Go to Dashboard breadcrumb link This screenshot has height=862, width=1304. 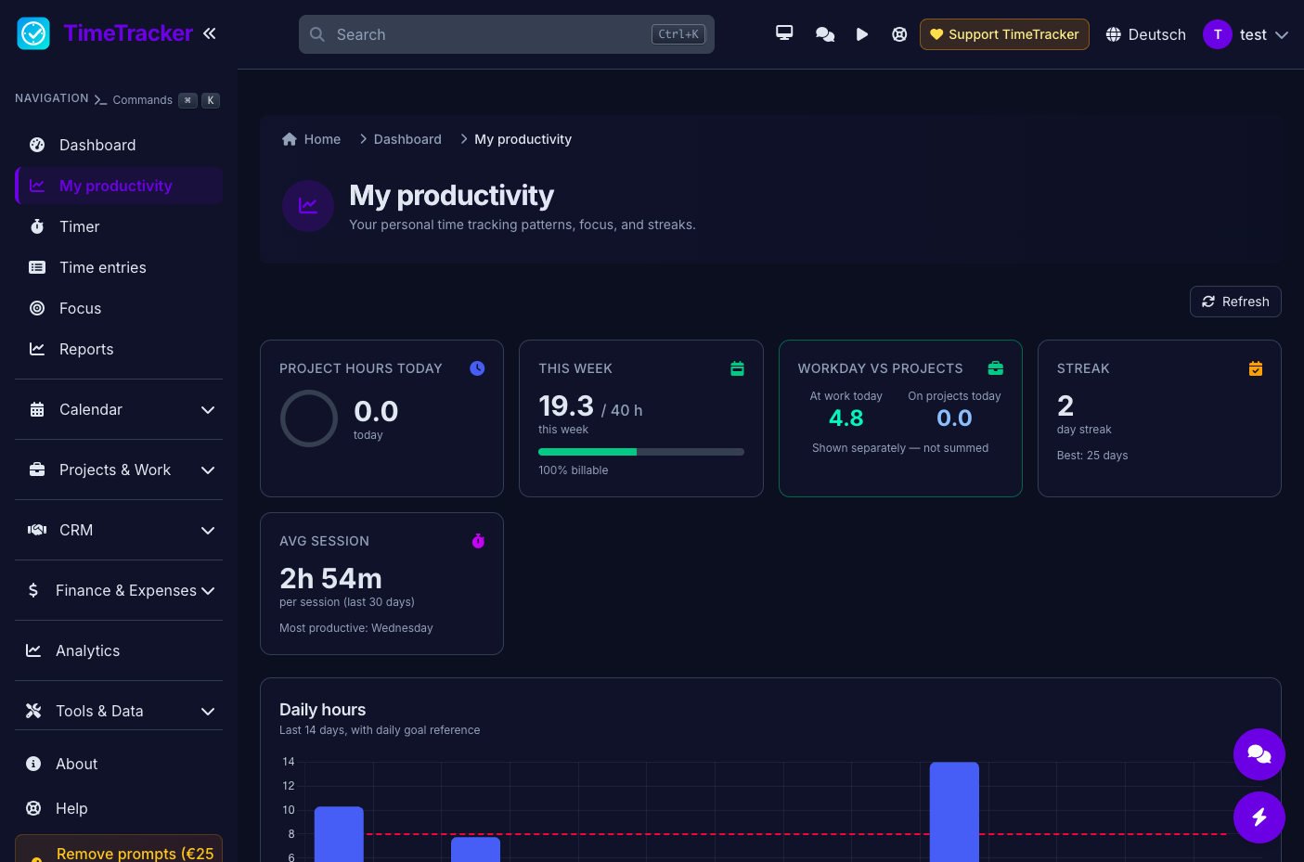click(407, 139)
